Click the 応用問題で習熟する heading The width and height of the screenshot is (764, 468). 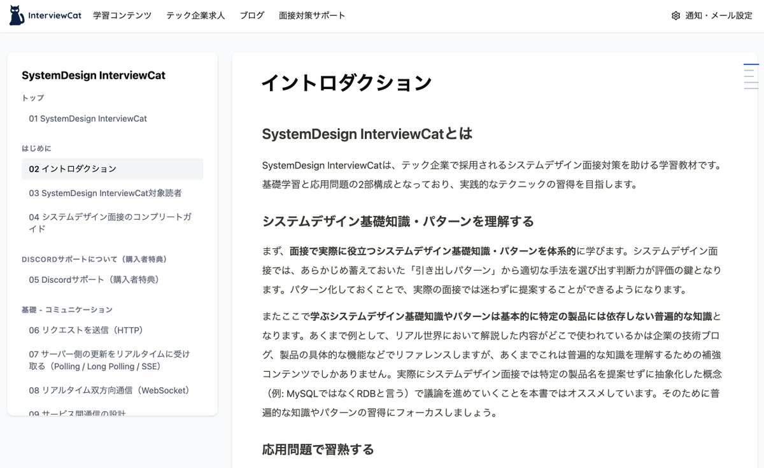click(318, 450)
